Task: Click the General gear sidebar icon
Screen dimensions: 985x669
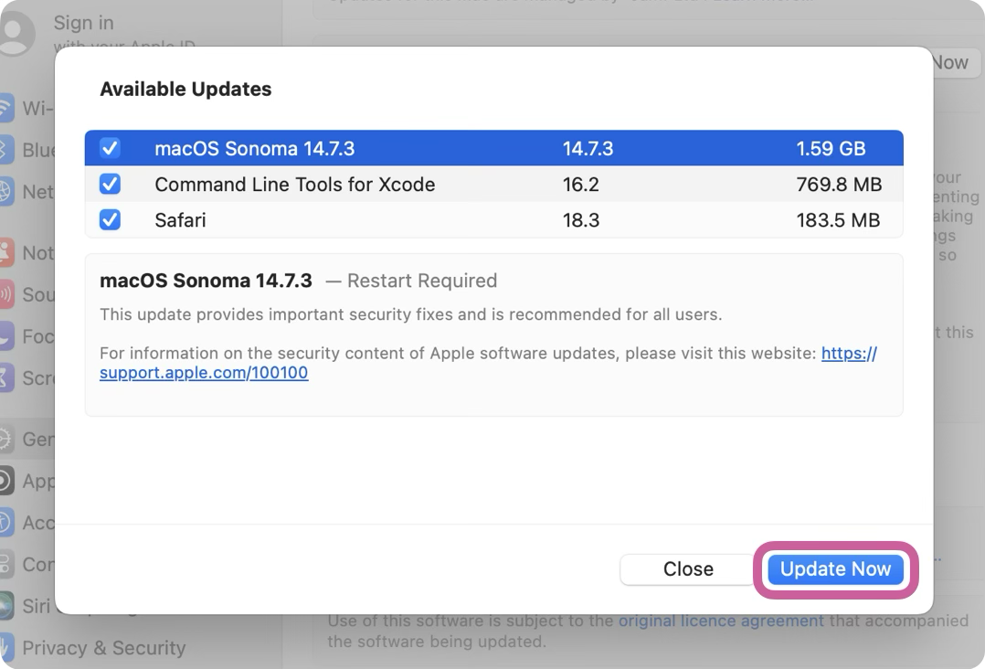Action: click(x=5, y=439)
